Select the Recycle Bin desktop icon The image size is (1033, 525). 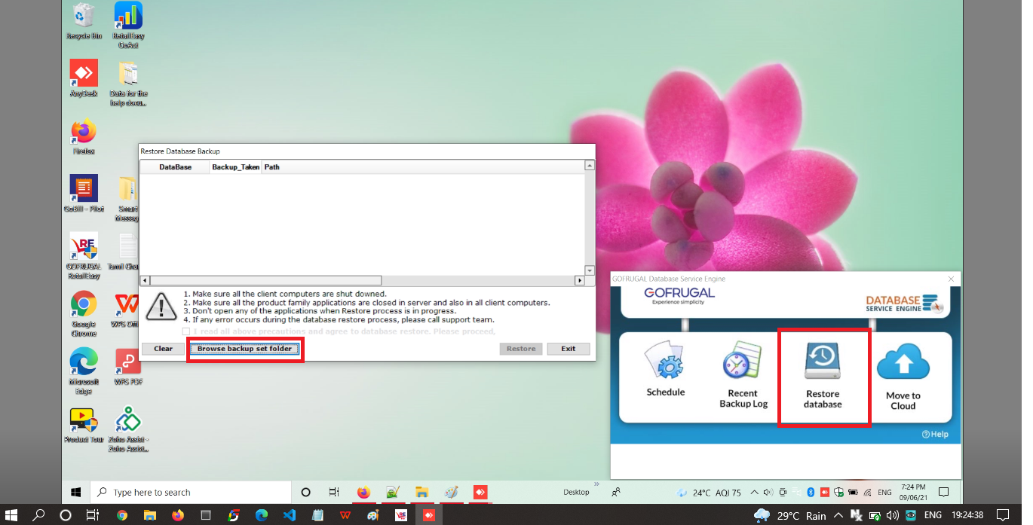coord(84,21)
